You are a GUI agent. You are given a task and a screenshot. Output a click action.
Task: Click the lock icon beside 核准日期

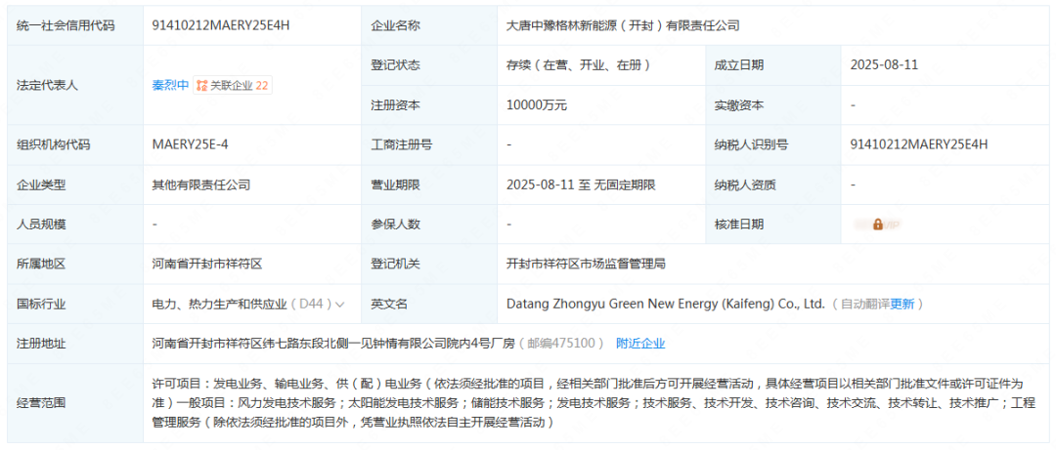point(877,225)
